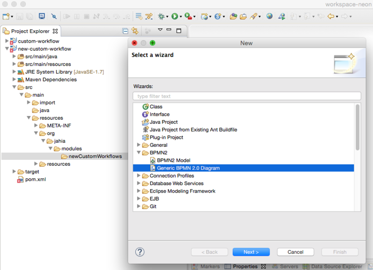Switch to the Properties tab
Viewport: 373px width, 270px height.
point(245,267)
